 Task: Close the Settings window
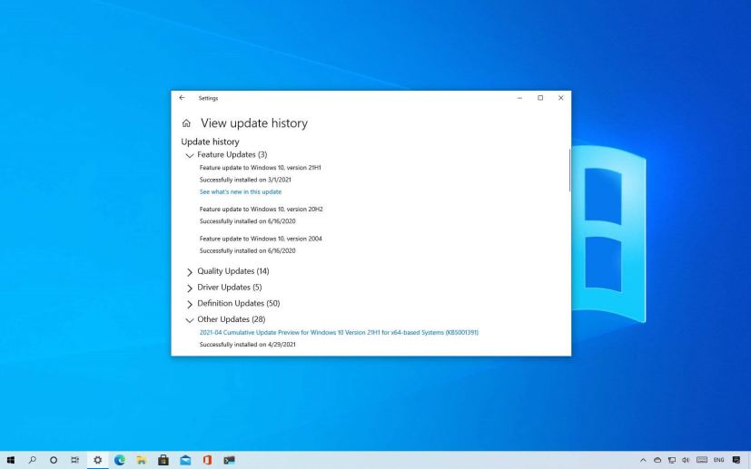point(561,98)
